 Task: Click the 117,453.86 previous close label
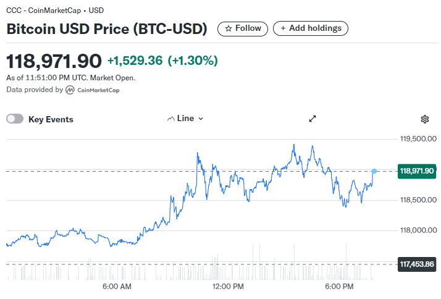pos(417,264)
